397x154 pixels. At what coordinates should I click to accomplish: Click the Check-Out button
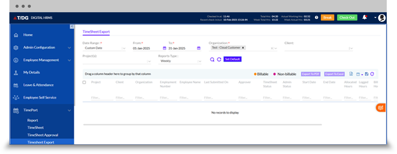tap(347, 18)
